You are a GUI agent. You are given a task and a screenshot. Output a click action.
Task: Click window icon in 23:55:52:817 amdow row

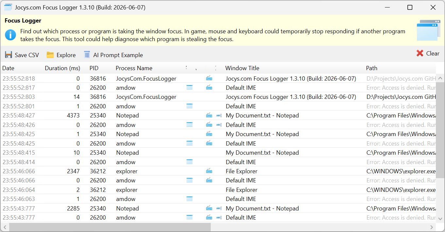click(x=190, y=87)
